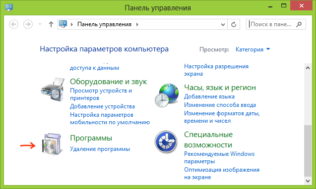
Task: Click the Back navigation arrow
Action: (14, 25)
